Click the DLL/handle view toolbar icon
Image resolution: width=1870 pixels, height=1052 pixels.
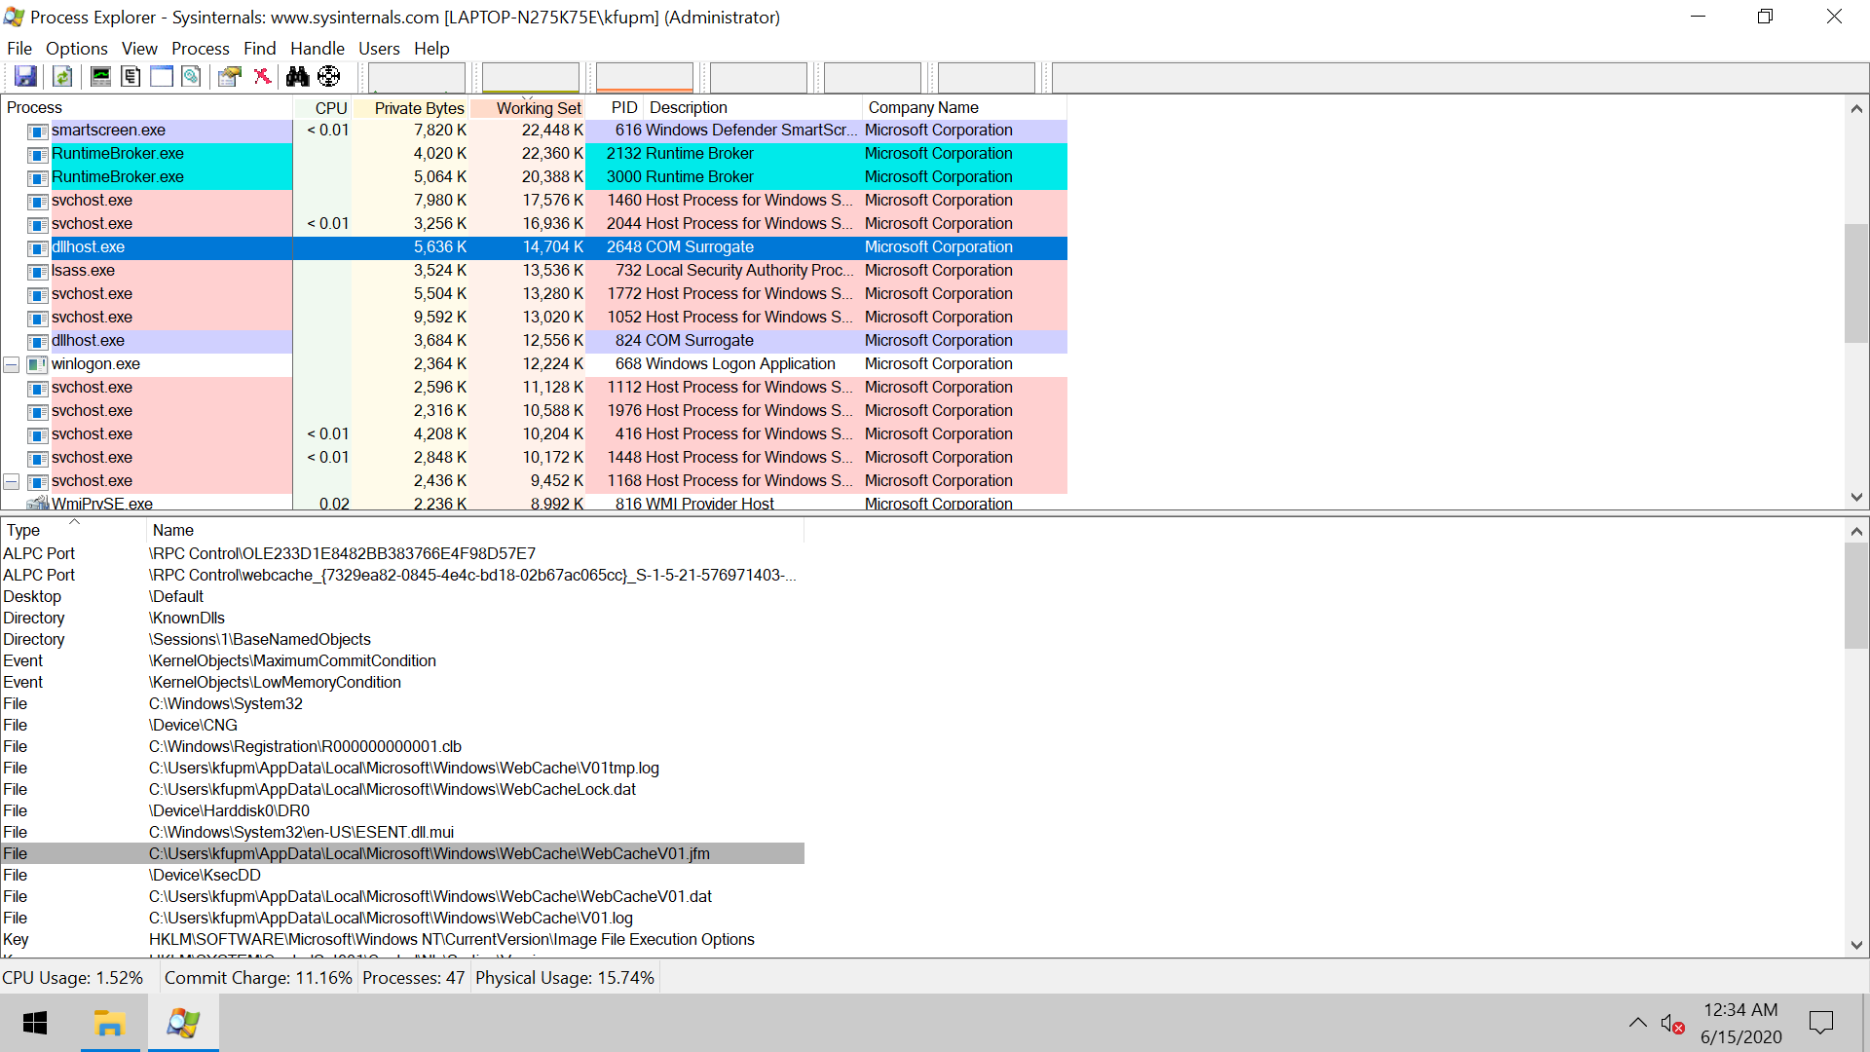192,76
